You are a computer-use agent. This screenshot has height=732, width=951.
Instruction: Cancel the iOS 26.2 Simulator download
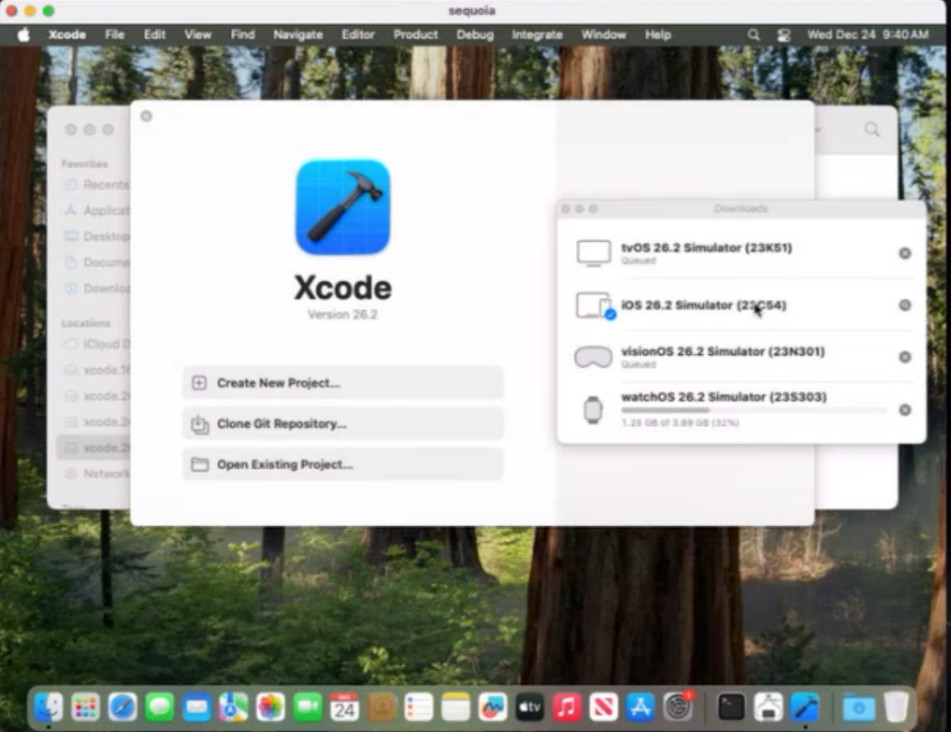[904, 305]
